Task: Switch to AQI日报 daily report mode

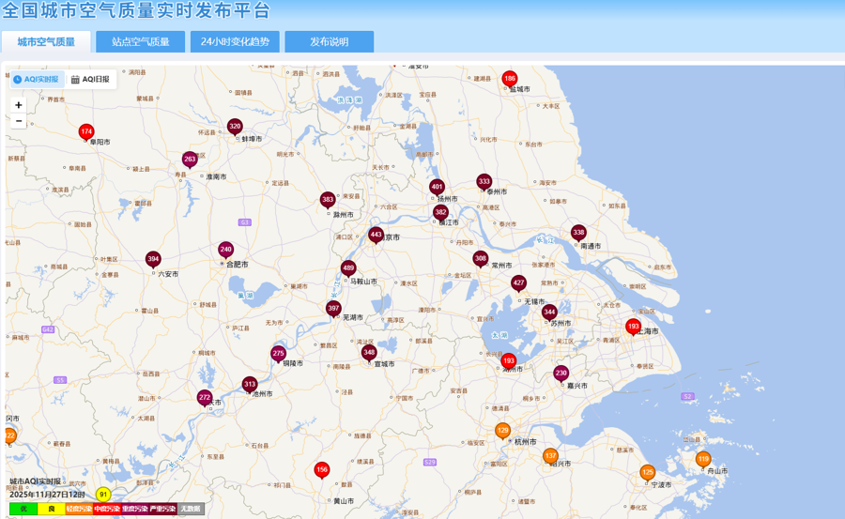Action: coord(91,80)
